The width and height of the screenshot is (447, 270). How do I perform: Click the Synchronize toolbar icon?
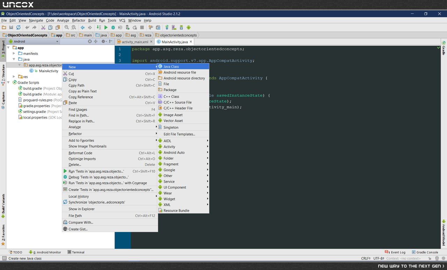[x=18, y=28]
